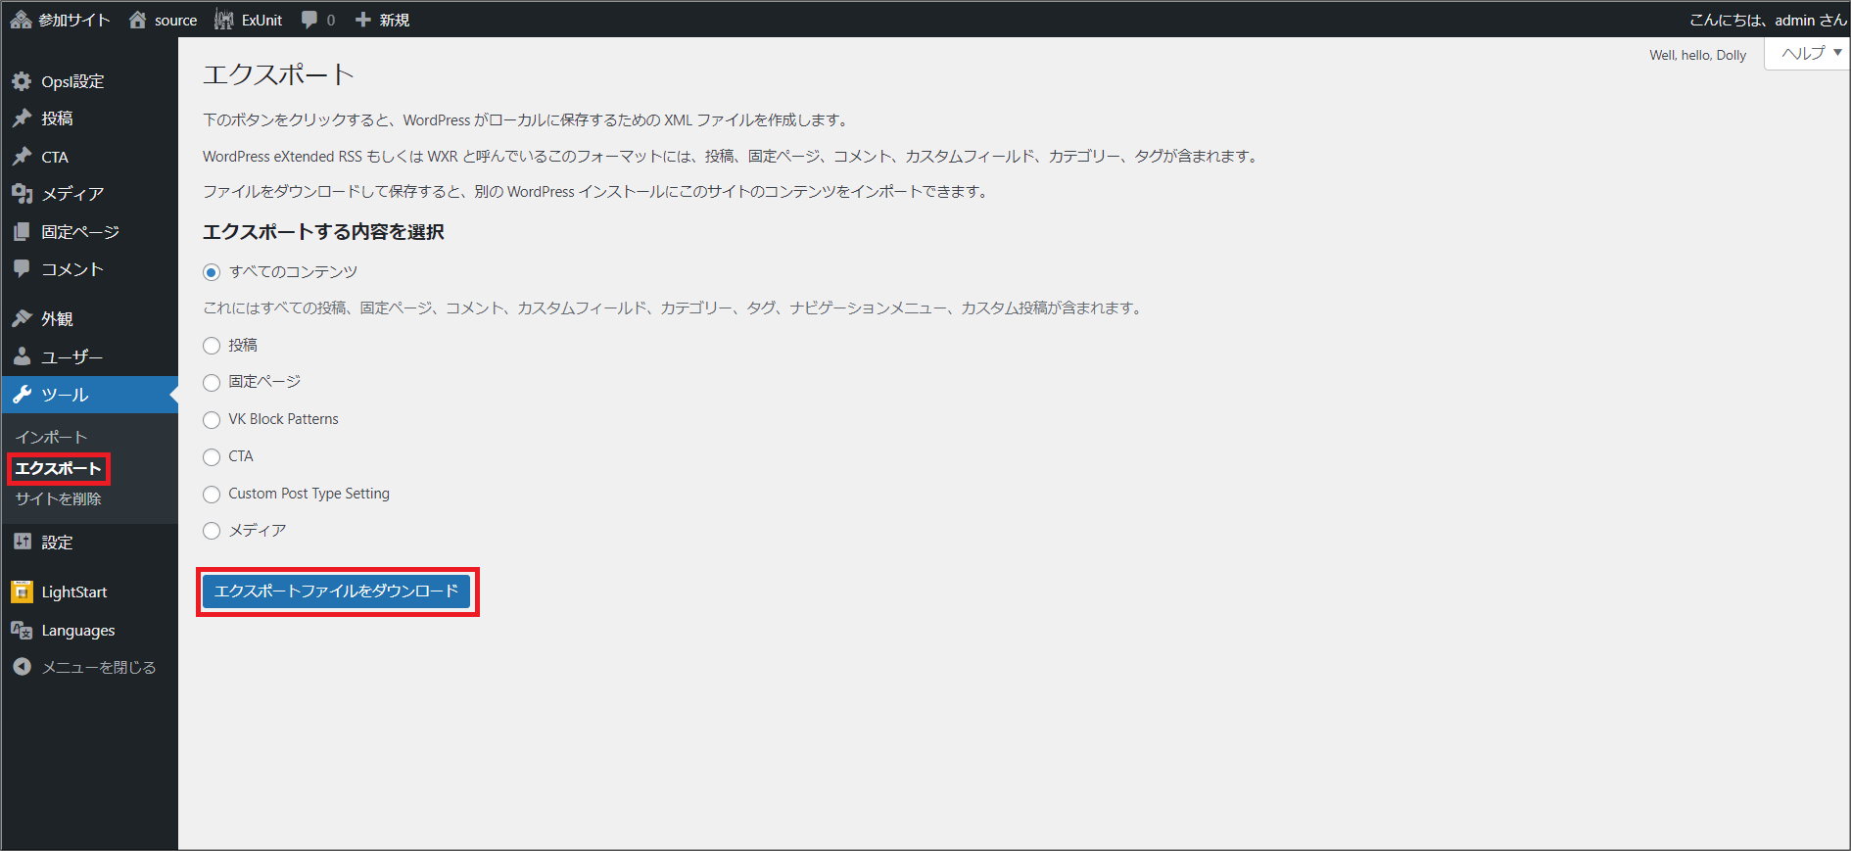The image size is (1851, 851).
Task: Click the ツール menu label
Action: pos(65,395)
